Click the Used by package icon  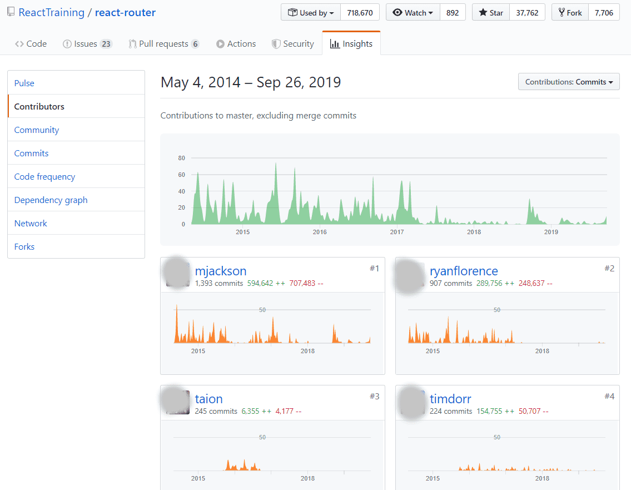(x=292, y=12)
